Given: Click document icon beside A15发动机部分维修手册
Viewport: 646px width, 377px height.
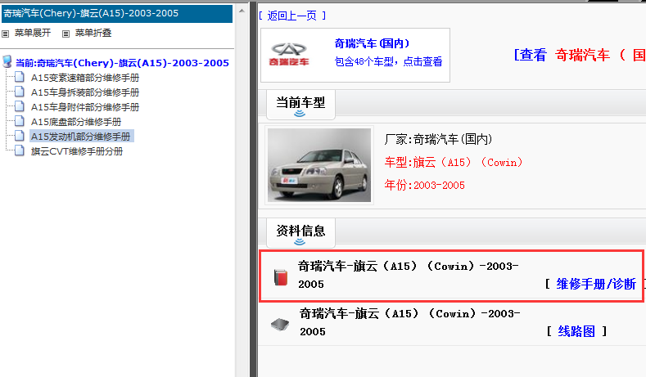Looking at the screenshot, I should [20, 137].
